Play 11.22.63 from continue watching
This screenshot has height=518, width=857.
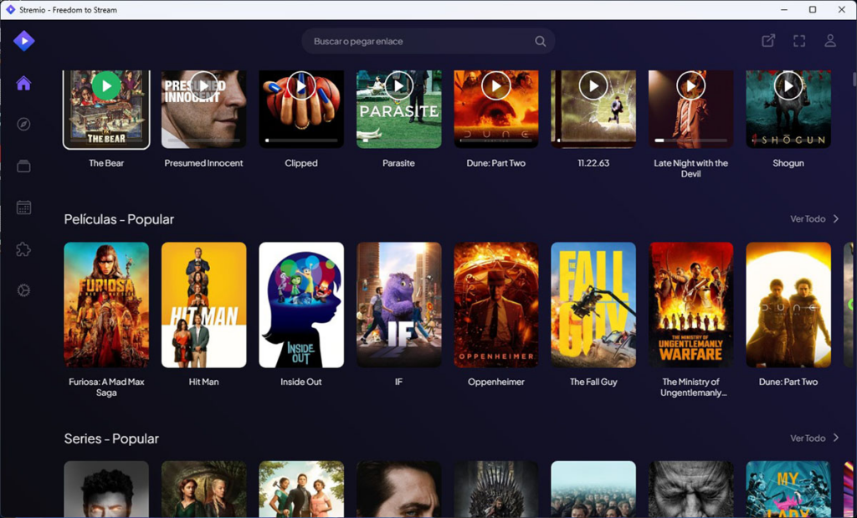(x=593, y=86)
